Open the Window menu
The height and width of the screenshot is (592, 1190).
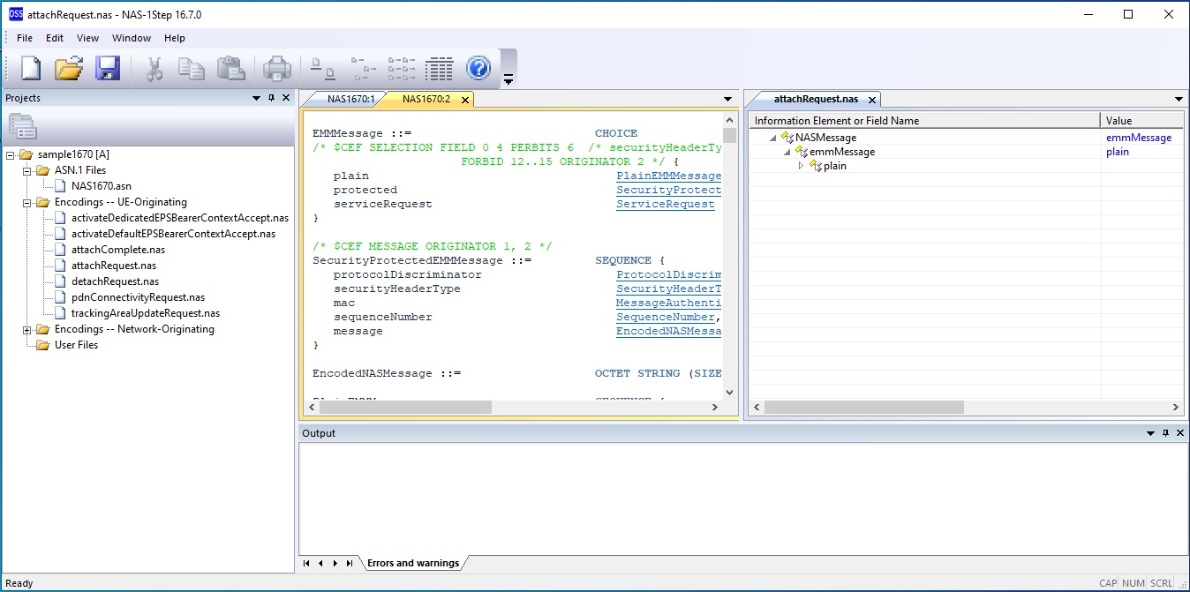coord(132,38)
